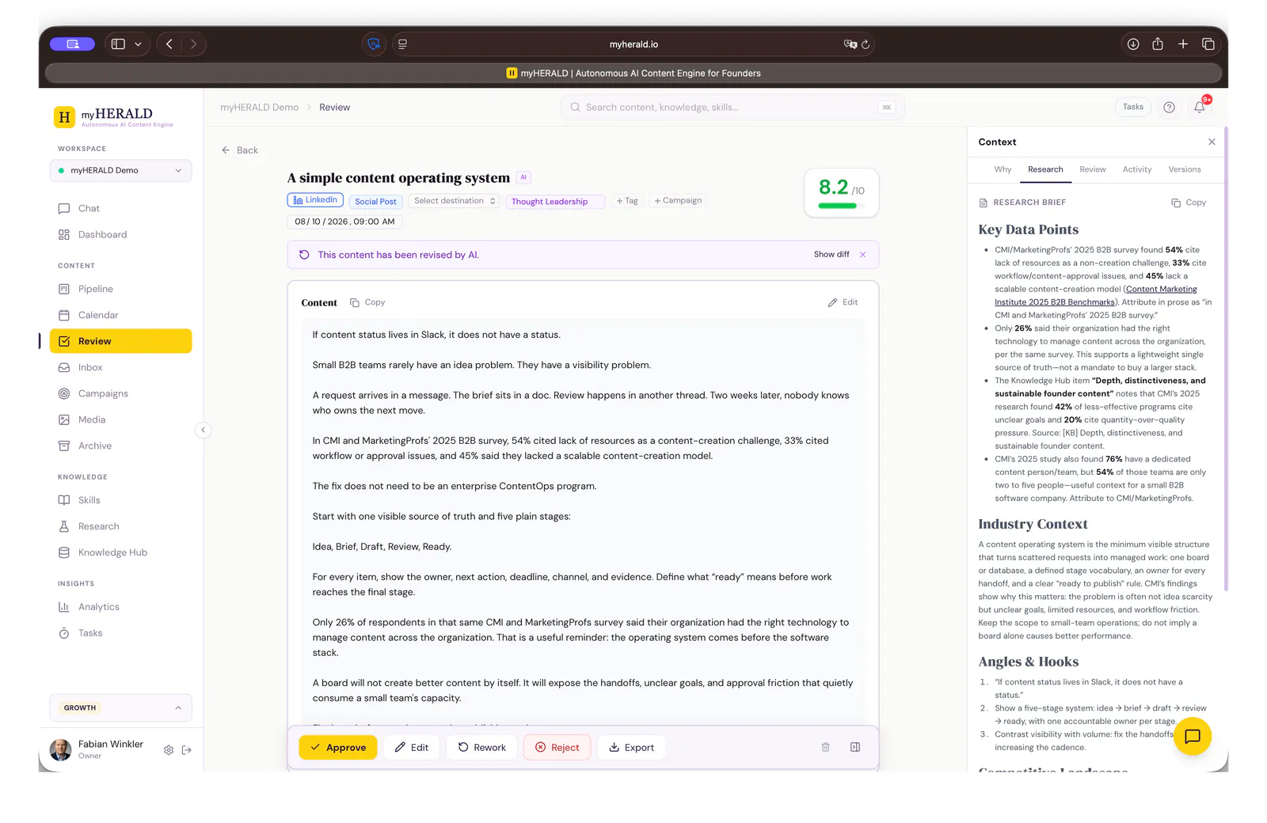
Task: Toggle the side panel layout icon
Action: 855,747
